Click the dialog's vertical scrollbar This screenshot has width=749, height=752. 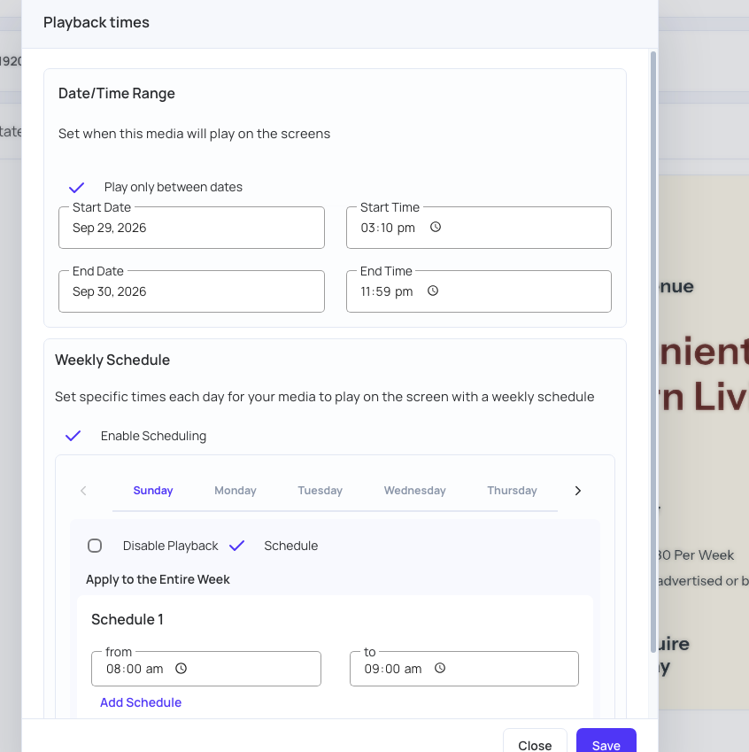tap(653, 352)
